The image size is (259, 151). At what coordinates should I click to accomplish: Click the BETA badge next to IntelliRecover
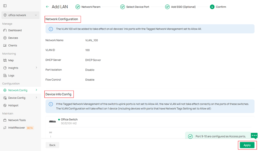(30, 128)
